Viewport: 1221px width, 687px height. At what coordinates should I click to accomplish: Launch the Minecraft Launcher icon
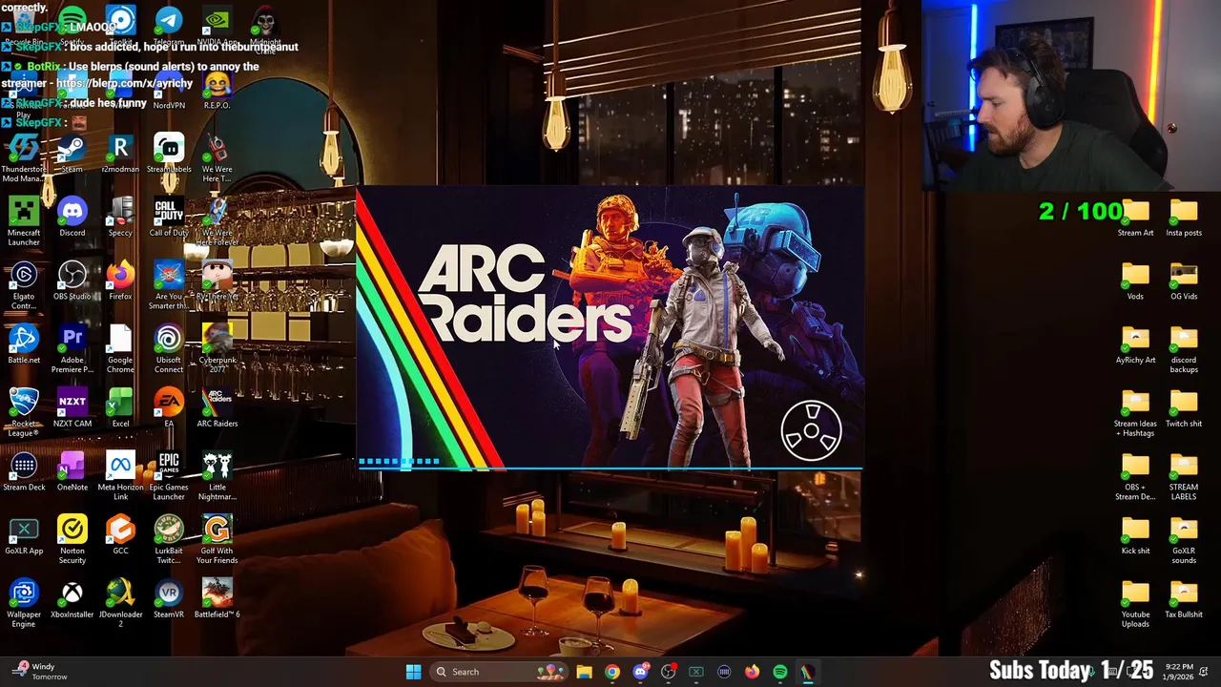point(24,221)
